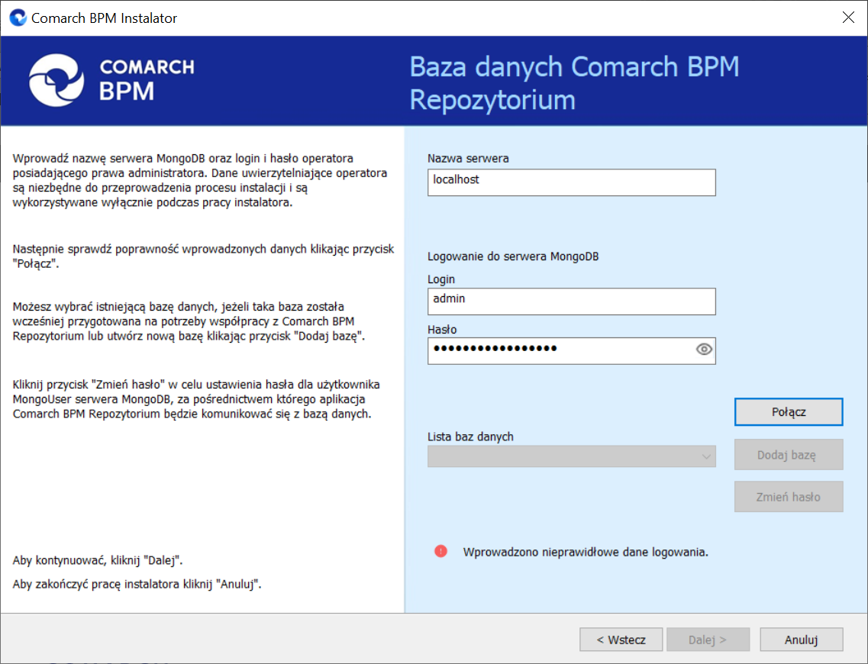
Task: Show the password with the eye icon
Action: (704, 349)
